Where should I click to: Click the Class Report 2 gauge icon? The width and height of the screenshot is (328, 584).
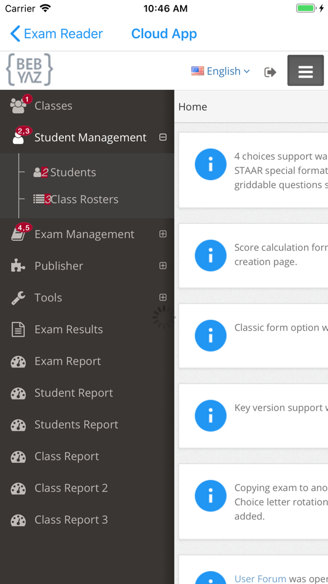pyautogui.click(x=18, y=488)
